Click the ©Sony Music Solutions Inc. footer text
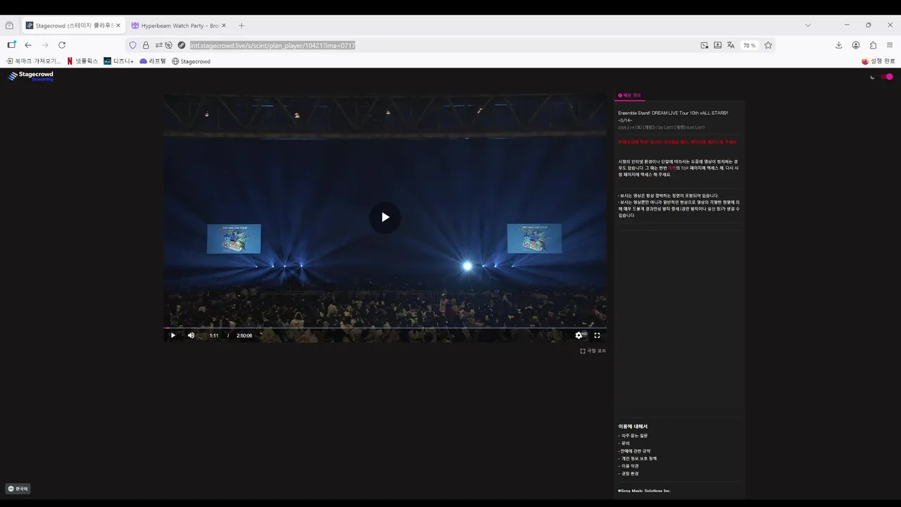901x507 pixels. (x=644, y=491)
